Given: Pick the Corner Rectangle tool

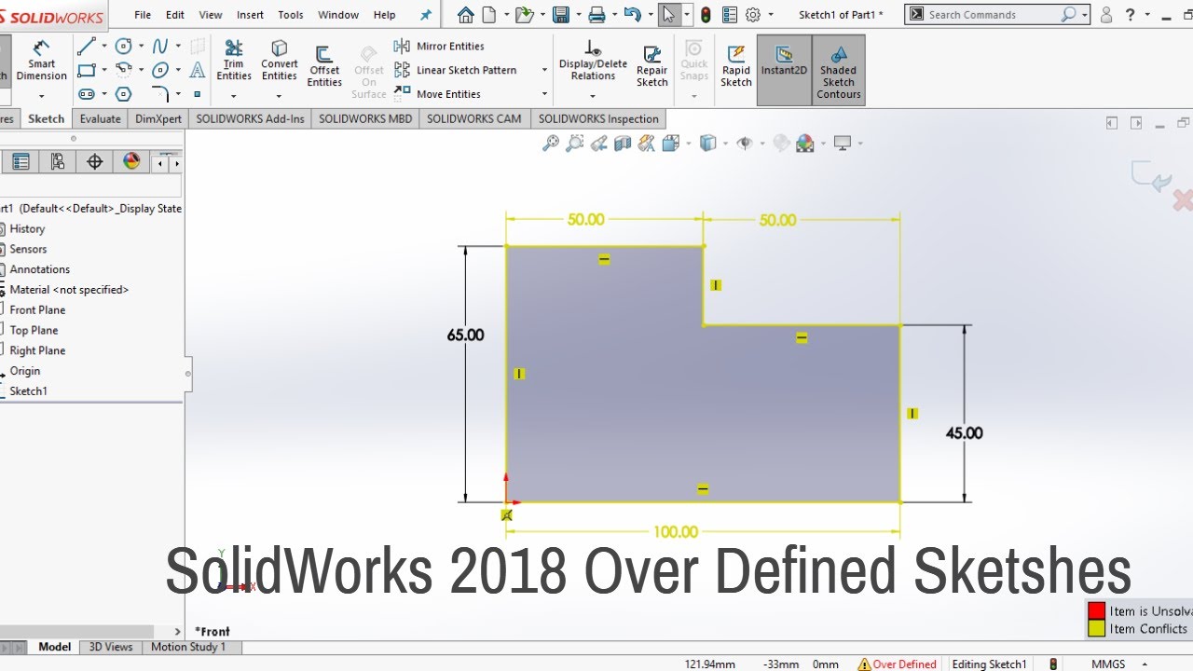Looking at the screenshot, I should tap(86, 70).
